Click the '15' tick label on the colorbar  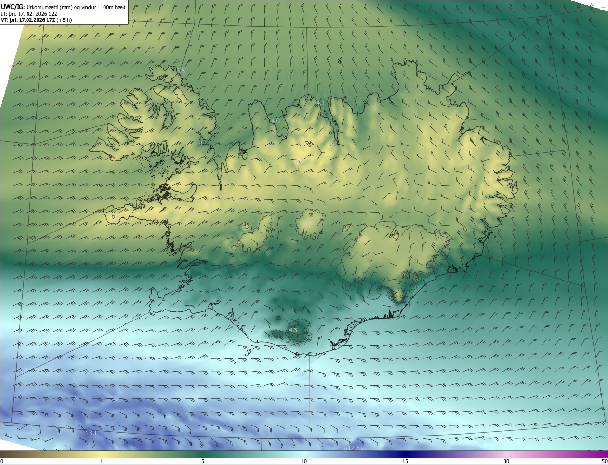click(405, 461)
